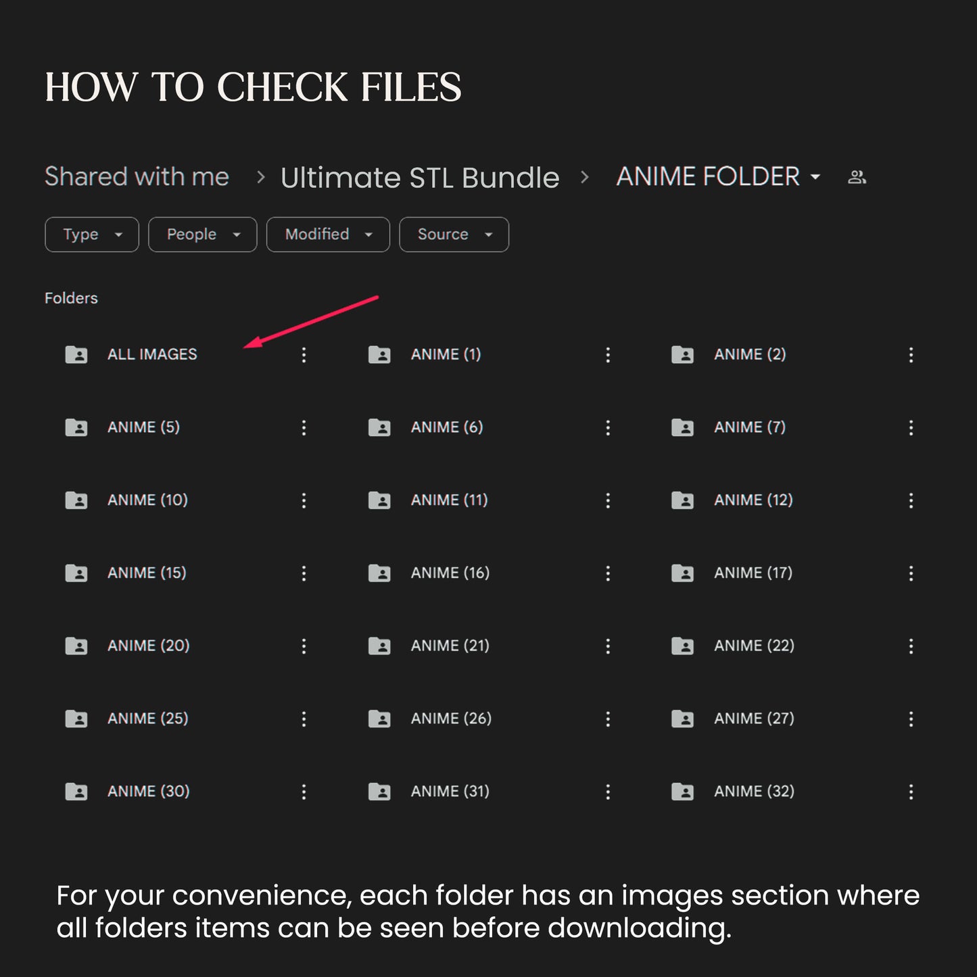Viewport: 977px width, 977px height.
Task: Open more actions for ANIME (16)
Action: point(608,573)
